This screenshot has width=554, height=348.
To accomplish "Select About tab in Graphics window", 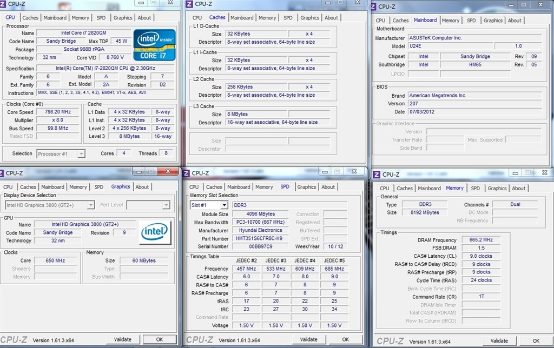I will pyautogui.click(x=142, y=187).
